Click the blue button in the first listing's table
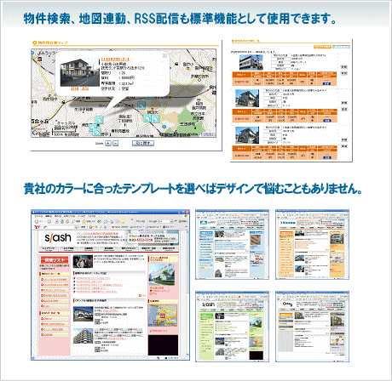The image size is (392, 381). (x=327, y=83)
